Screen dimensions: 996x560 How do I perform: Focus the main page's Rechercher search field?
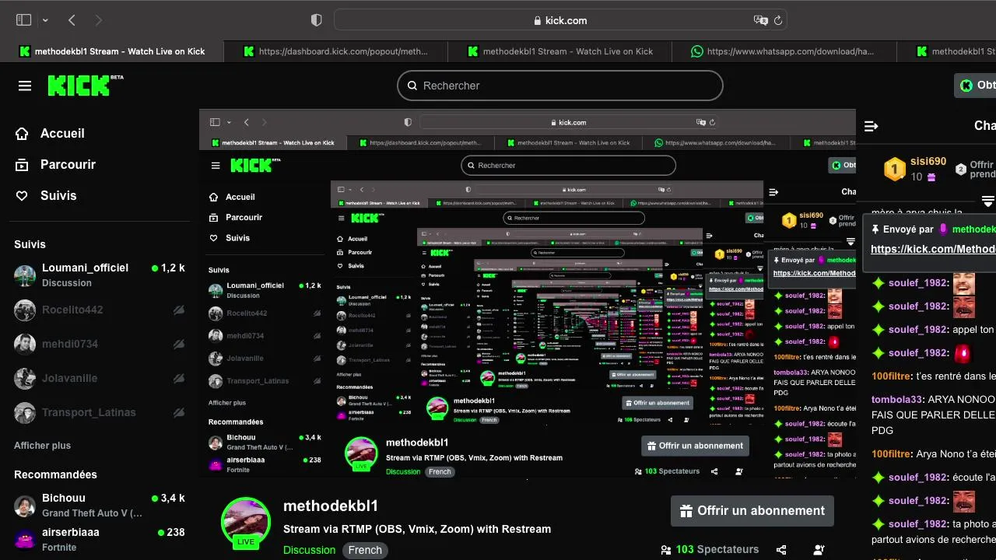click(560, 86)
